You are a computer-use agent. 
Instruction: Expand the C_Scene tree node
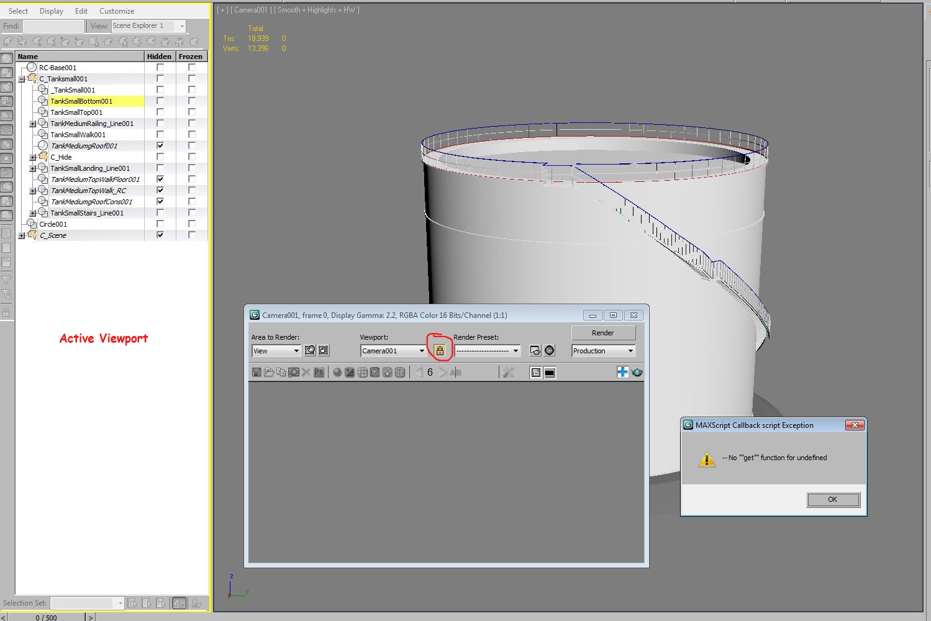(22, 235)
